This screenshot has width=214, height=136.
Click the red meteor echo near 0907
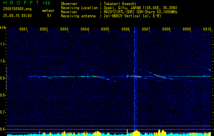point(162,77)
